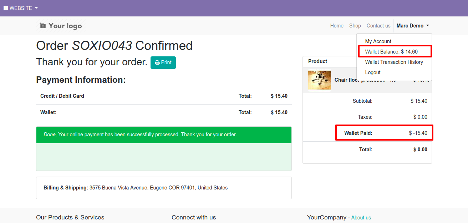Visit the Contact us page
The image size is (468, 223).
click(x=378, y=26)
